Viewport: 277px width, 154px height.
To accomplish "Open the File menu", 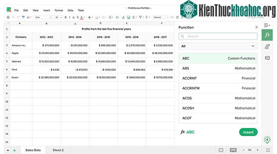I will tap(17, 10).
